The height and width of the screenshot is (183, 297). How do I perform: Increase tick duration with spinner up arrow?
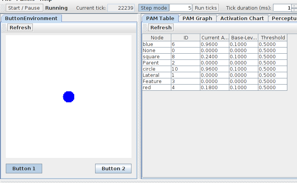294,6
